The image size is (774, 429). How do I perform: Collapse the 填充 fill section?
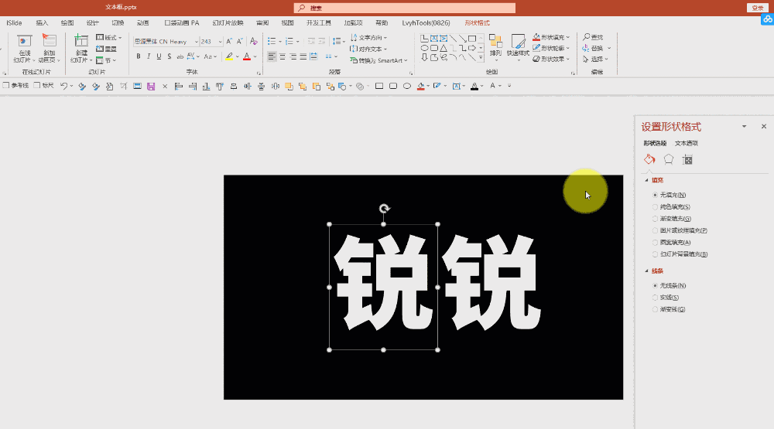pos(646,180)
